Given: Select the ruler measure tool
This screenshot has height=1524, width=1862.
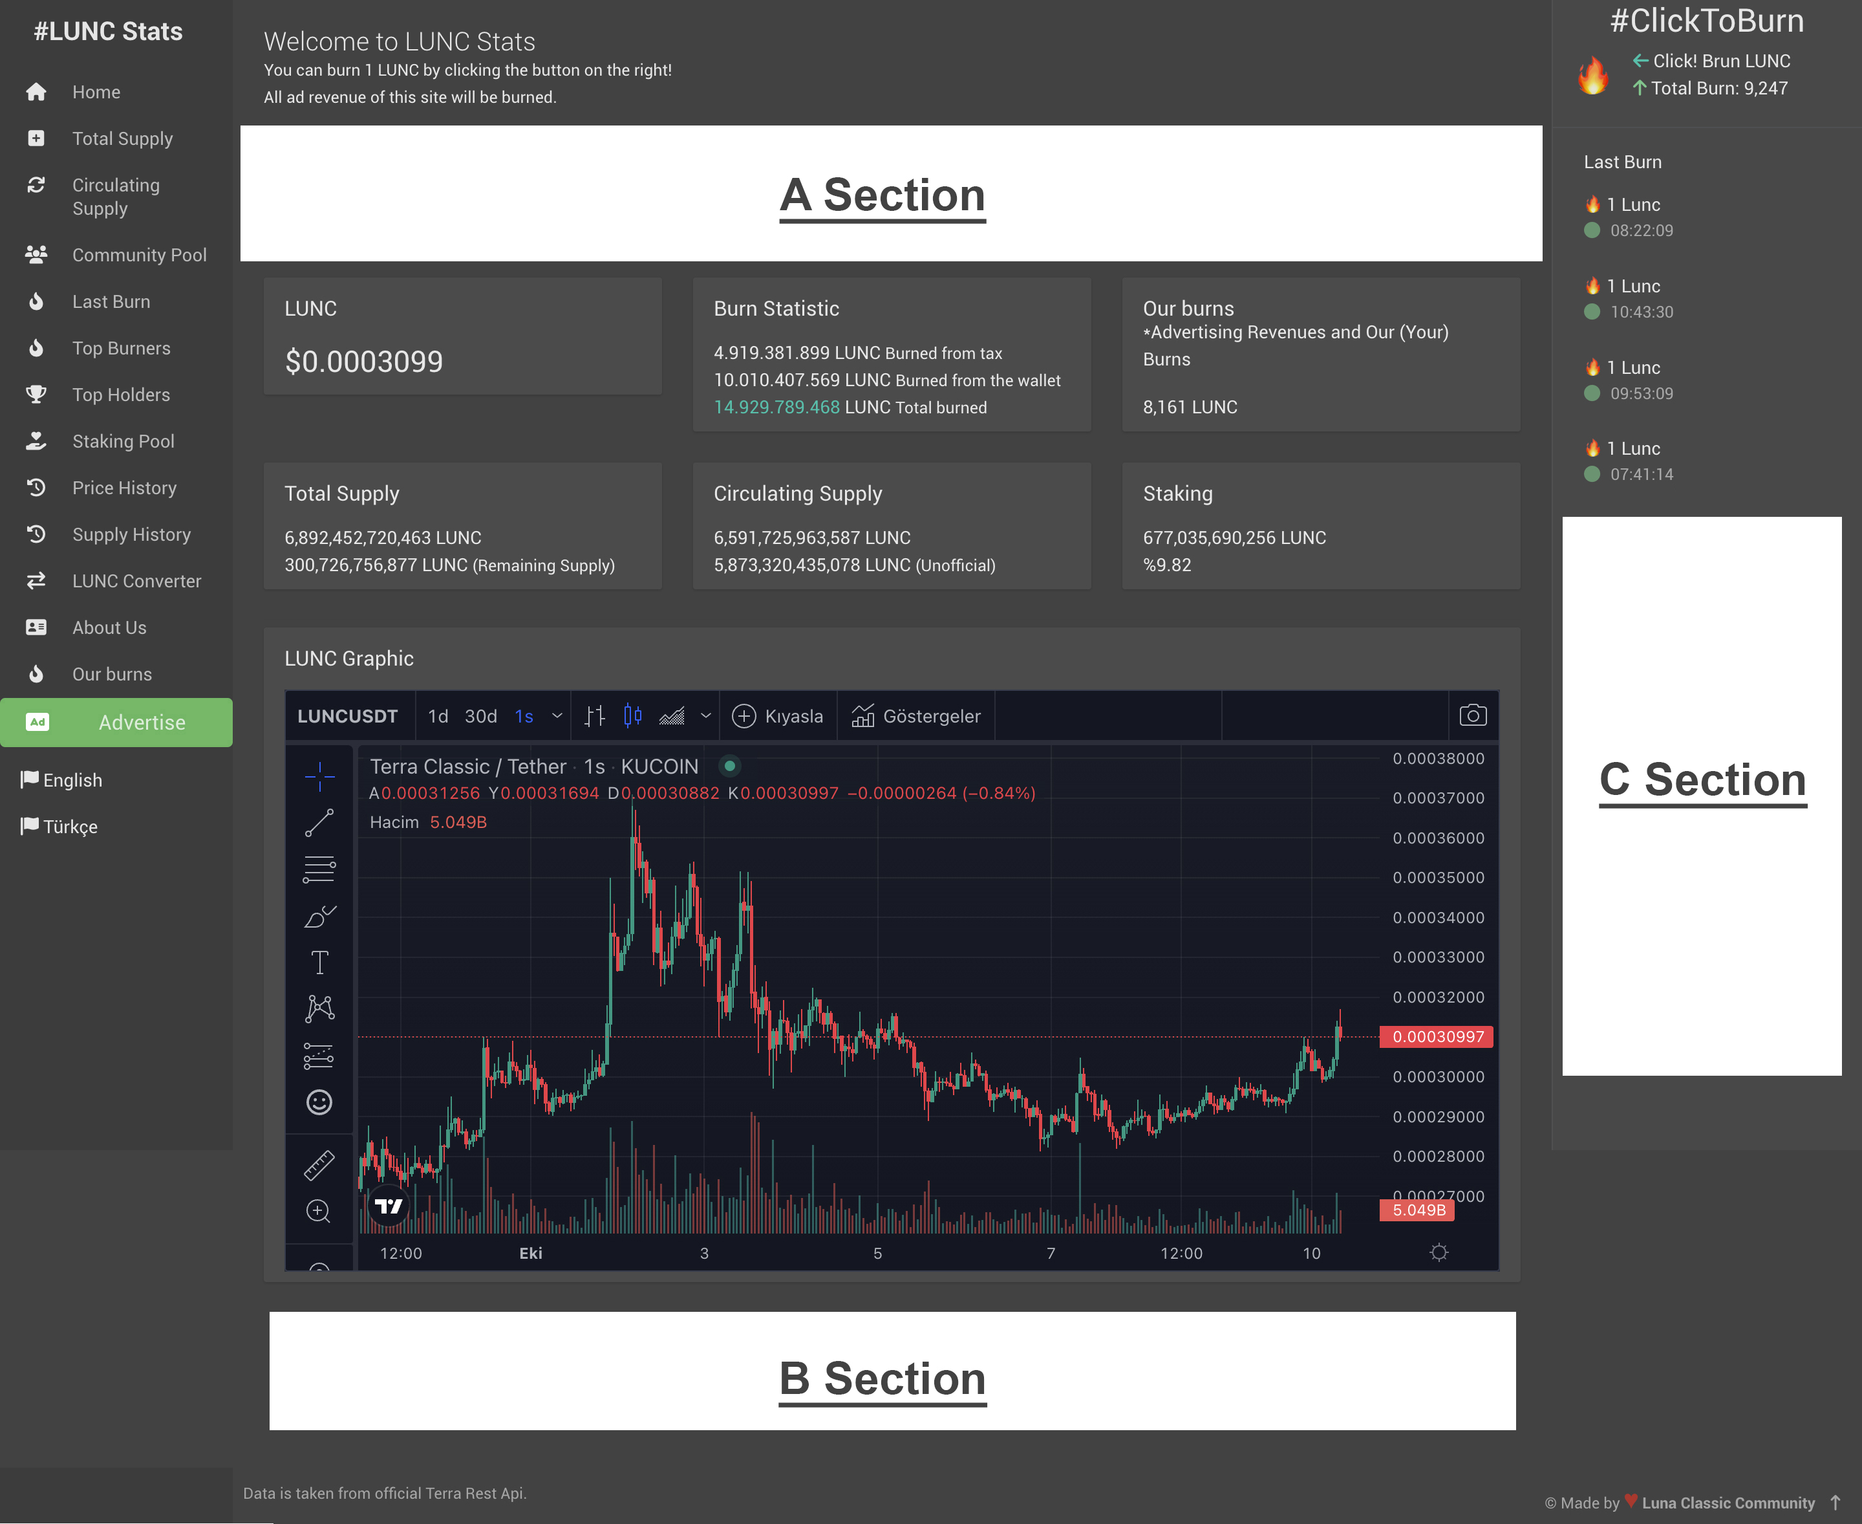Looking at the screenshot, I should pos(319,1165).
